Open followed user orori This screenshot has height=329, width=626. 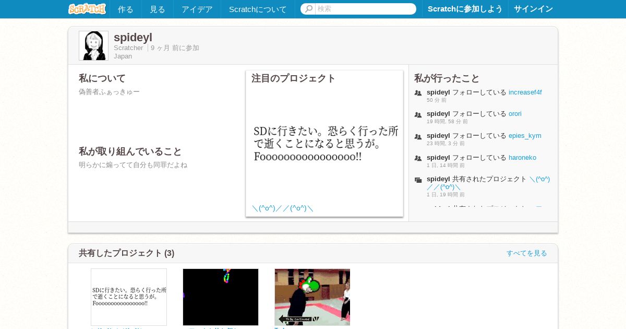[515, 113]
